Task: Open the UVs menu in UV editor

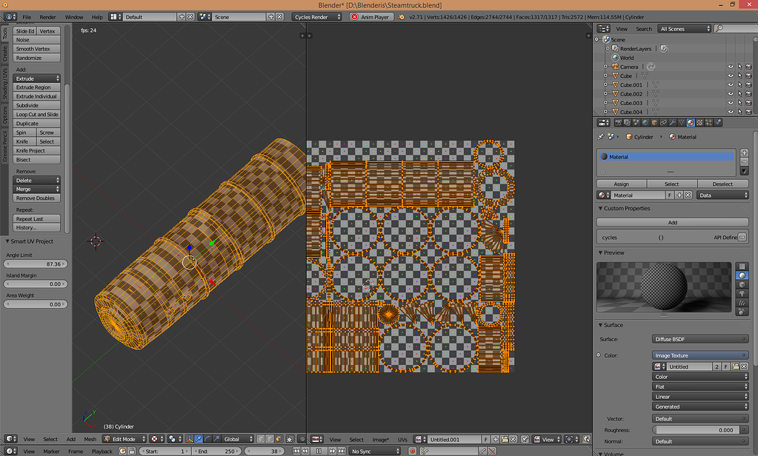Action: (402, 439)
